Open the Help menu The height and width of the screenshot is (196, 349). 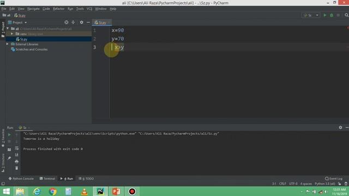pos(113,9)
